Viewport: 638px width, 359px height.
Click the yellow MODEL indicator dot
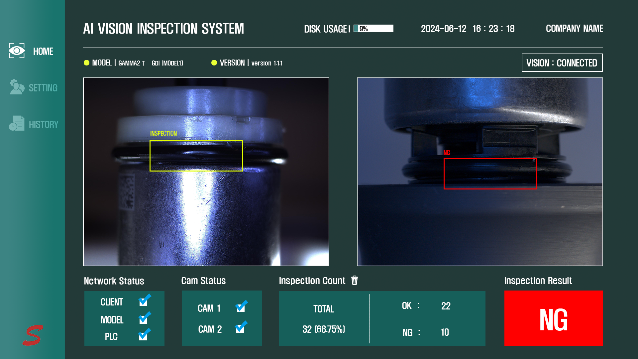click(87, 63)
